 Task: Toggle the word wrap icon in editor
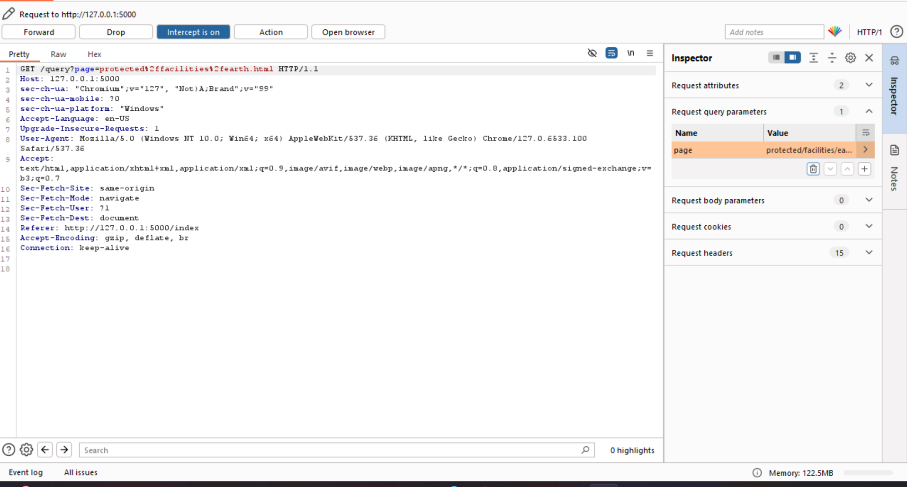click(x=611, y=53)
